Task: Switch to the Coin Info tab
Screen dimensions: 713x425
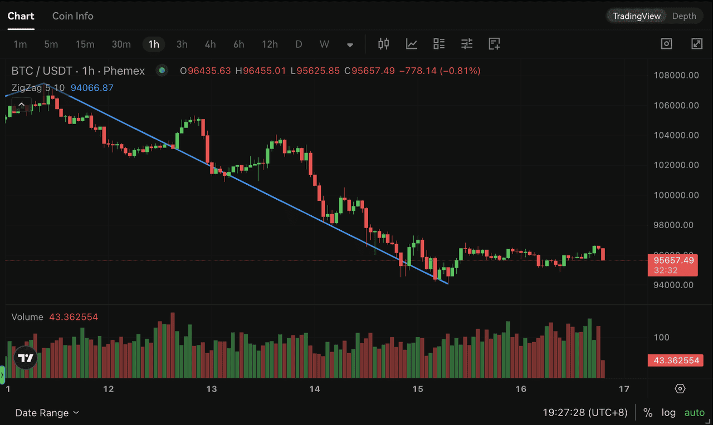Action: coord(72,16)
